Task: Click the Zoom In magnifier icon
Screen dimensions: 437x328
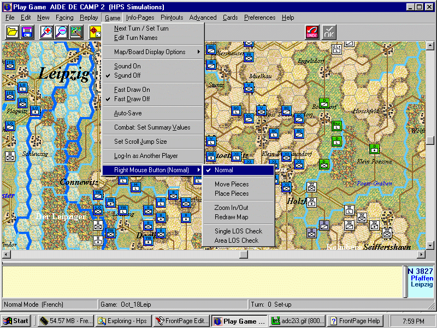Action: tap(46, 32)
